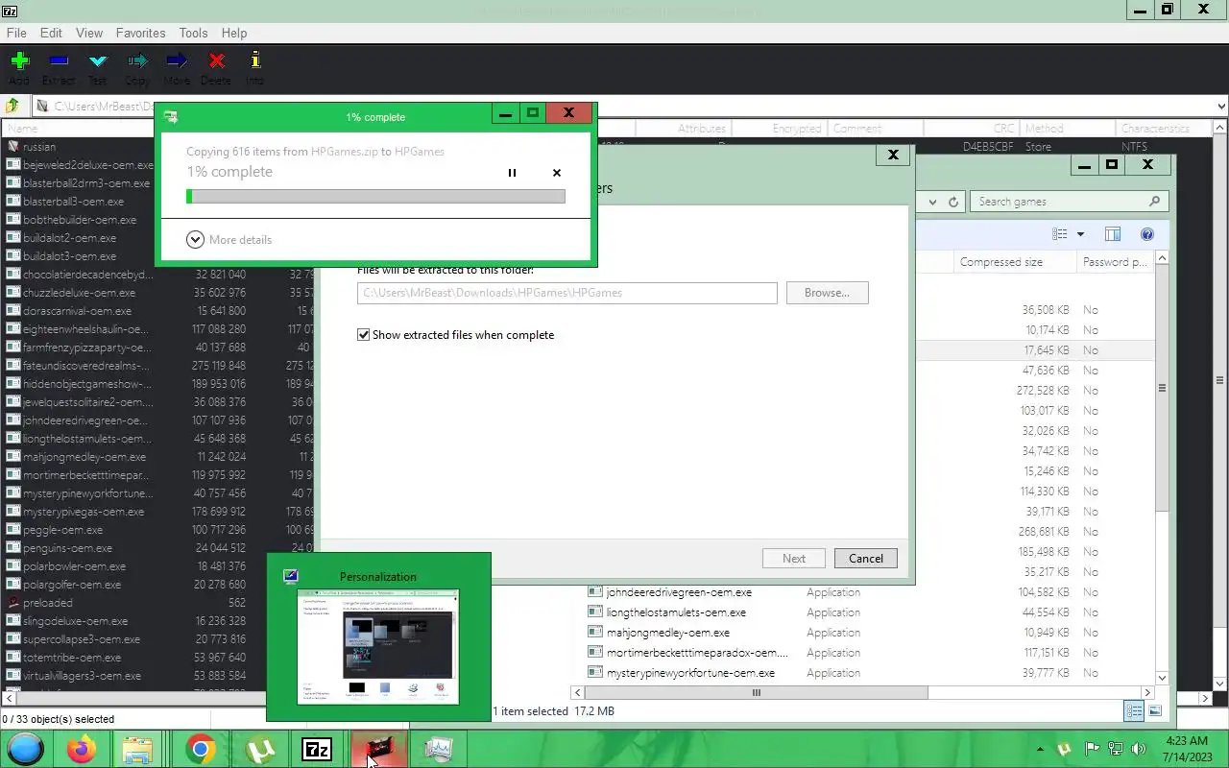Open File Explorer from the taskbar

click(137, 749)
